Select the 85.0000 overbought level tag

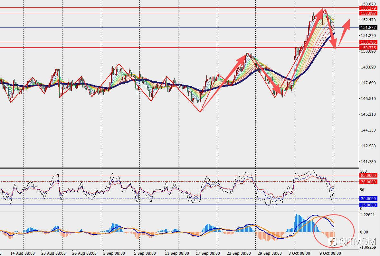click(368, 175)
